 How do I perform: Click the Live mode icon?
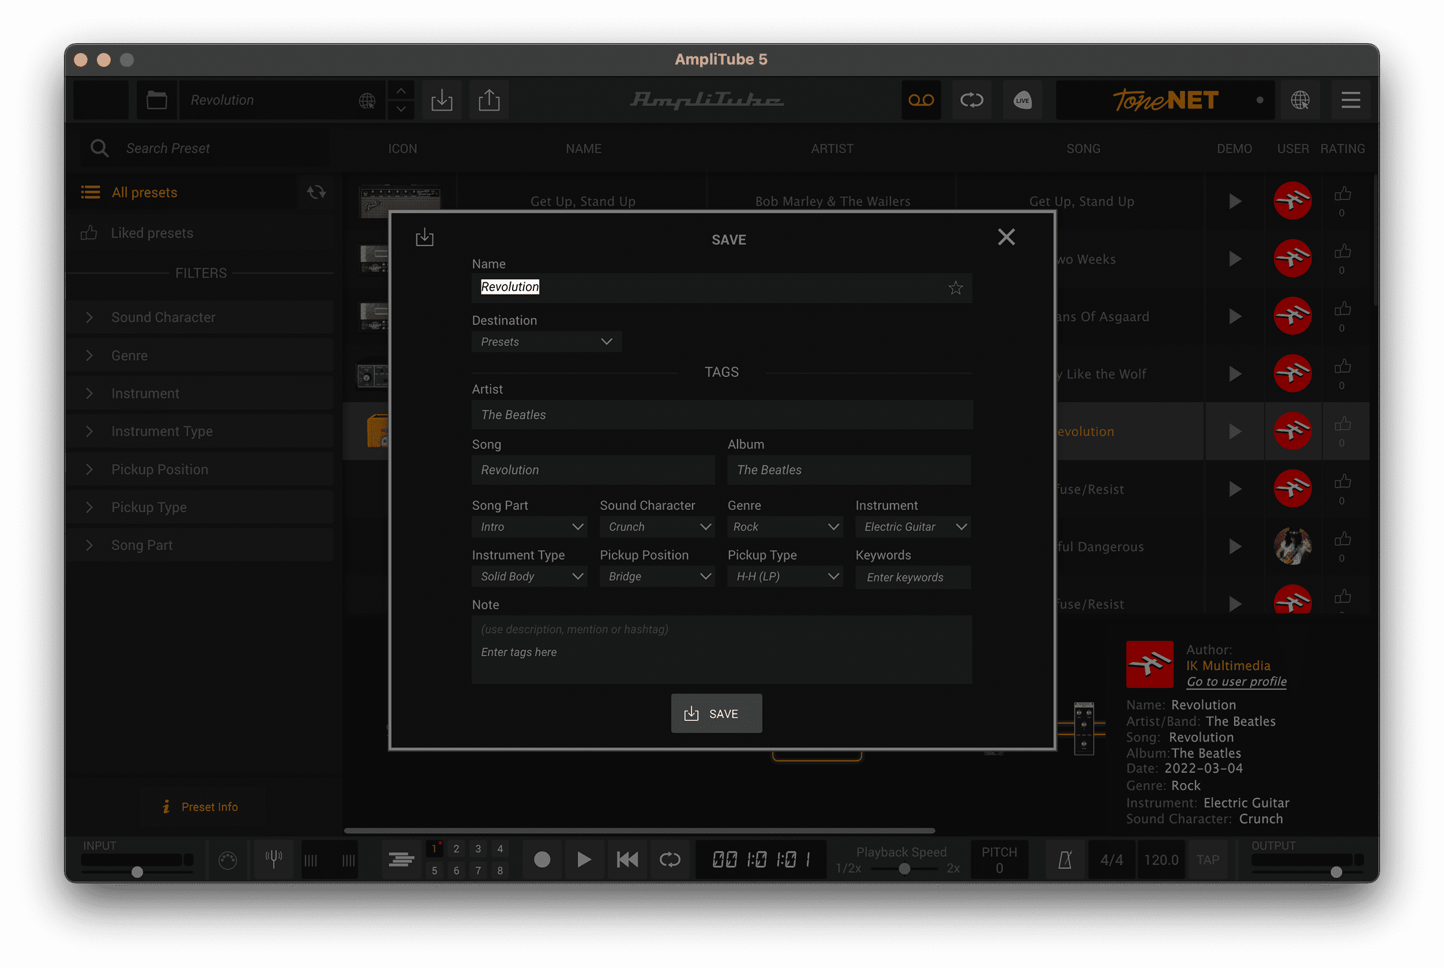1022,100
